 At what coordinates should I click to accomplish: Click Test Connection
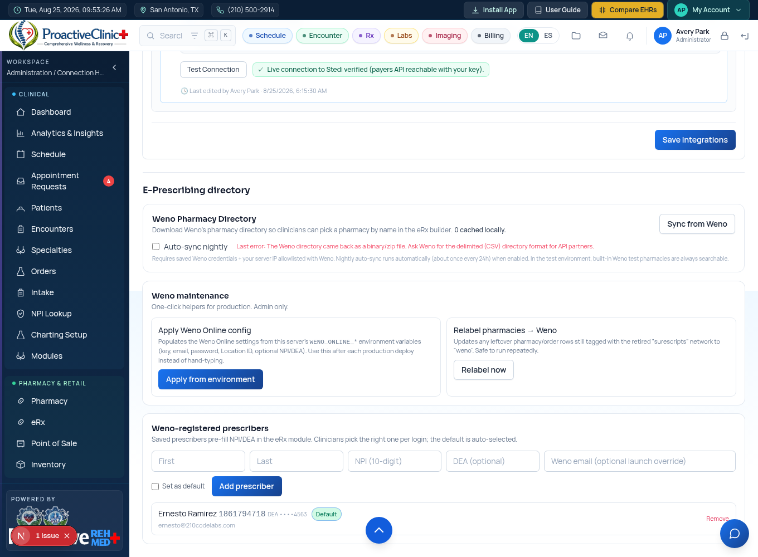click(213, 70)
